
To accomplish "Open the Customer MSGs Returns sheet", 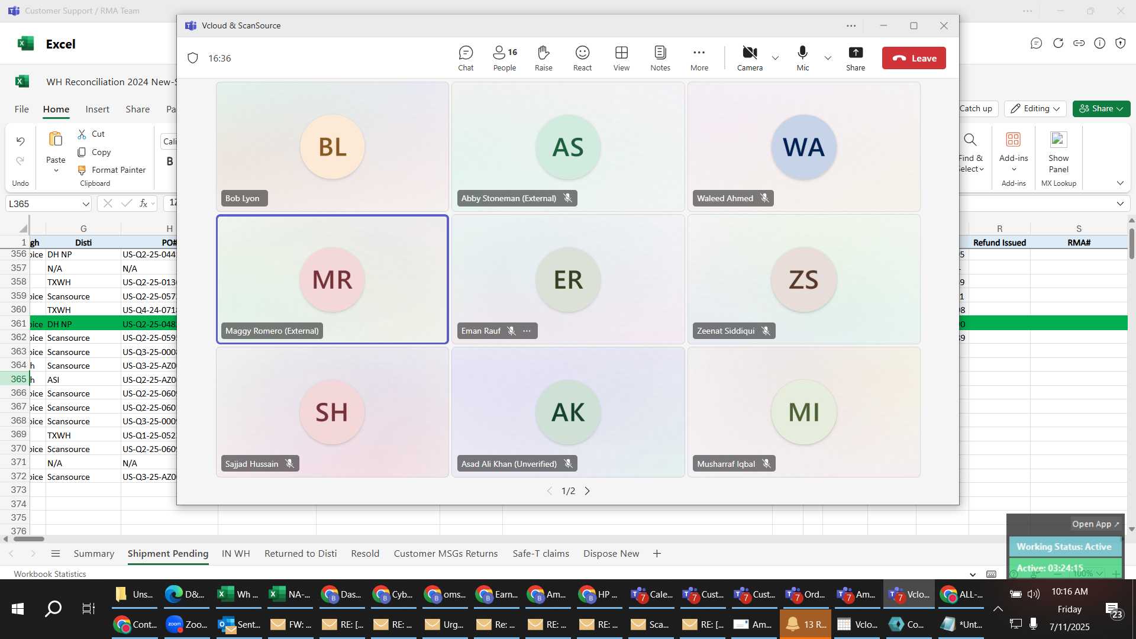I will 446,553.
